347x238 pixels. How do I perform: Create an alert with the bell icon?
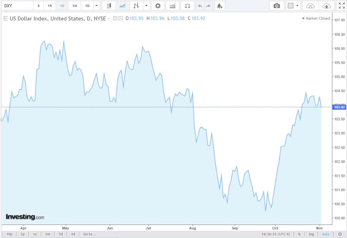click(x=219, y=5)
